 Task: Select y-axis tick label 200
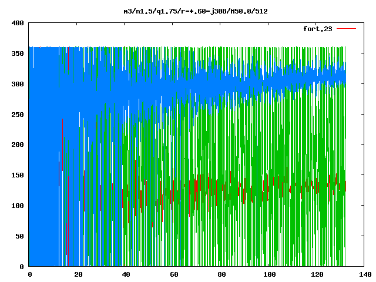[18, 145]
